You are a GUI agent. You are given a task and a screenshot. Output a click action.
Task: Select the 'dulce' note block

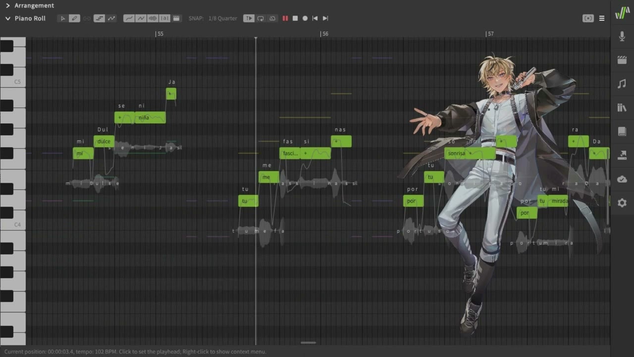(104, 141)
